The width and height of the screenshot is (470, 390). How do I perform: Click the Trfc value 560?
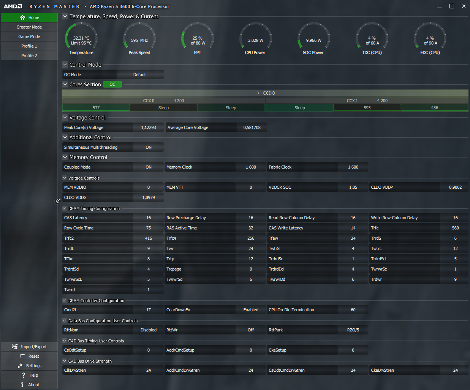455,228
